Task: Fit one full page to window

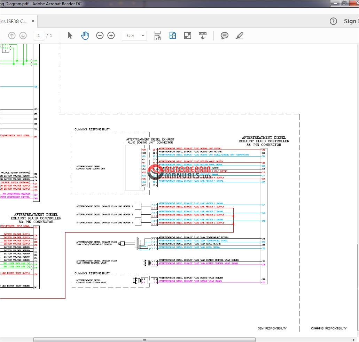Action: click(173, 36)
